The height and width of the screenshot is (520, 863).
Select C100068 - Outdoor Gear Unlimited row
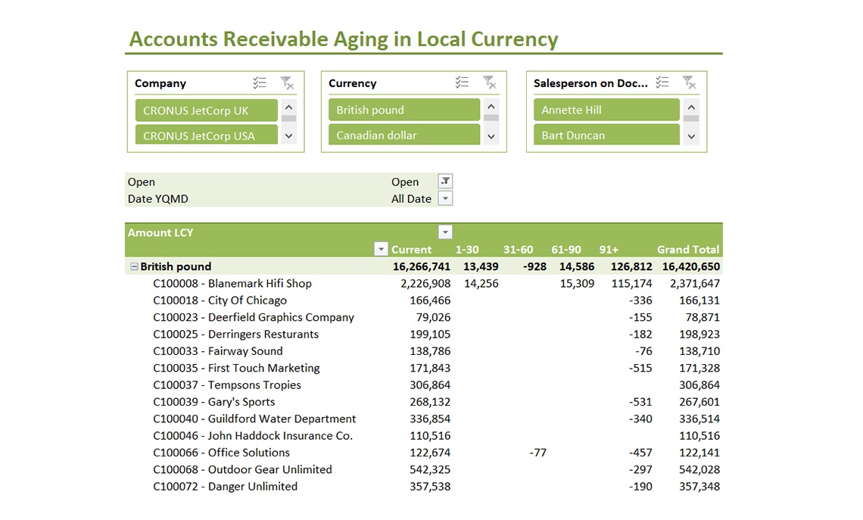pos(424,469)
